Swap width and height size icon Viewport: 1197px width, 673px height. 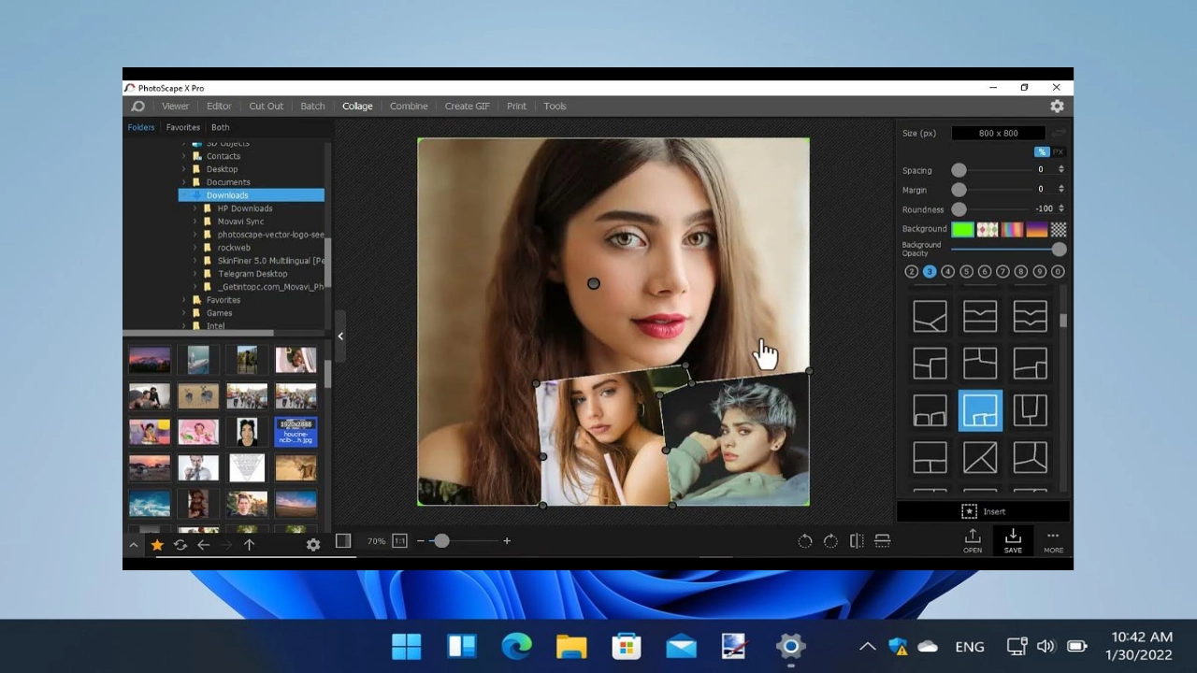[1059, 134]
